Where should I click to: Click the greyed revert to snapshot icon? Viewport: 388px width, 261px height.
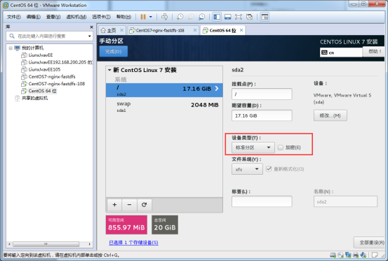pyautogui.click(x=191, y=17)
